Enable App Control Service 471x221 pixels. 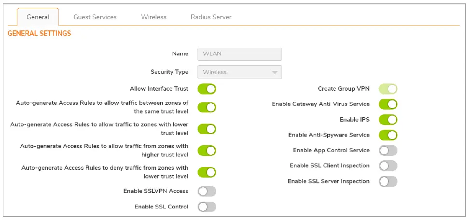click(x=388, y=151)
